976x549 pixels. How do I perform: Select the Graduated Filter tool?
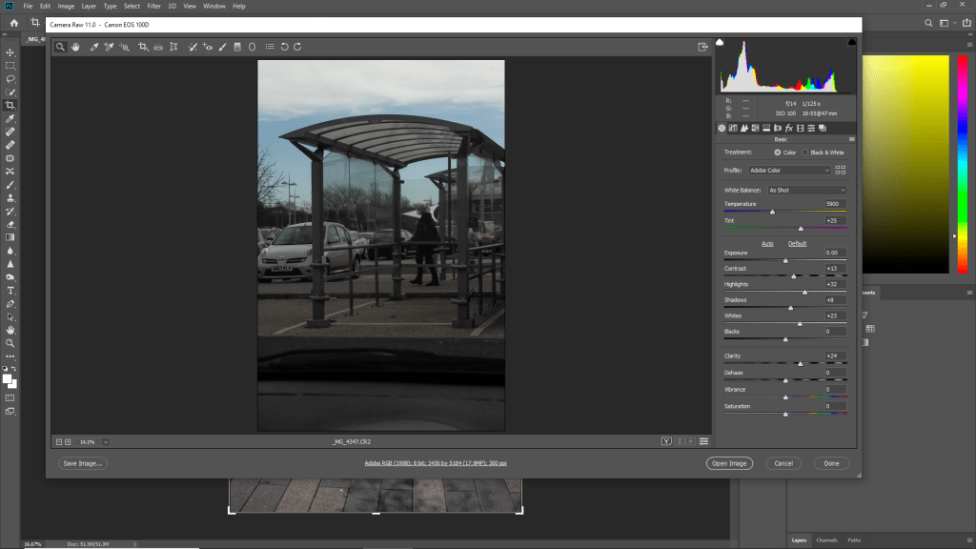point(237,46)
